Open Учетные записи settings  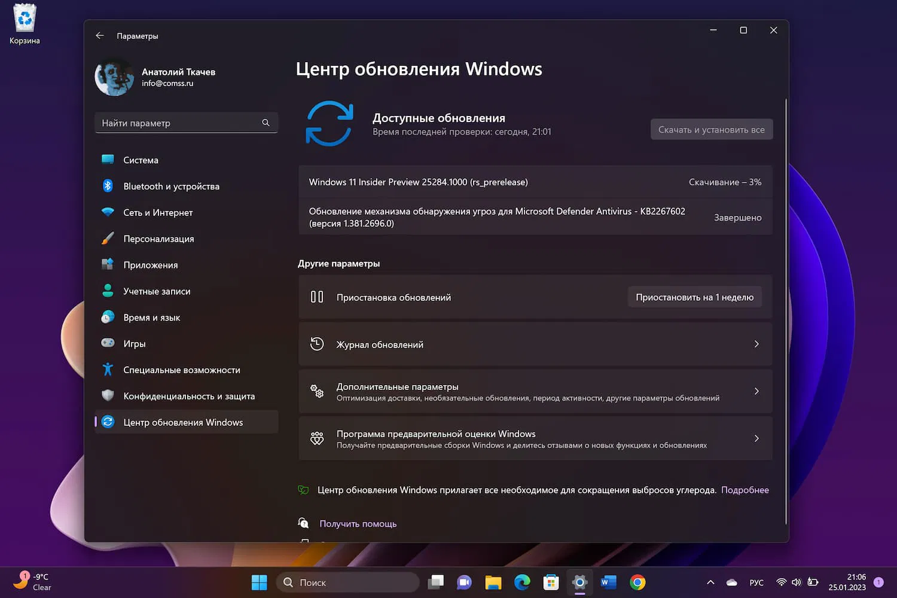coord(157,291)
